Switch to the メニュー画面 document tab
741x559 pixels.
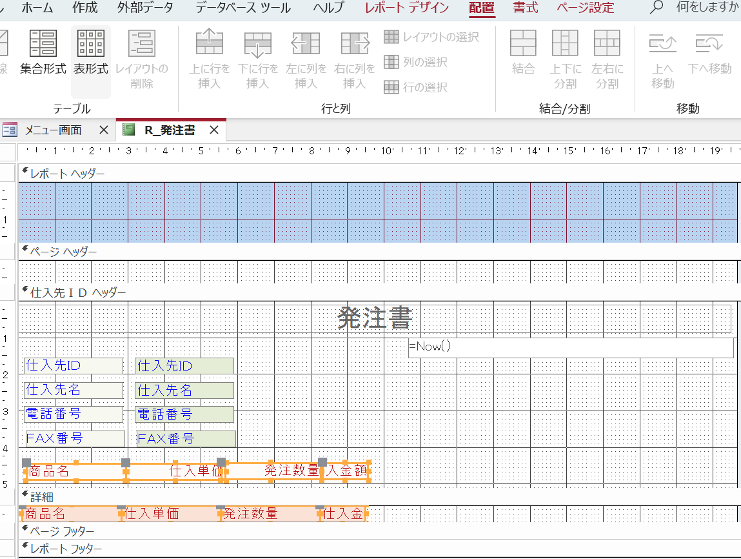(x=53, y=130)
